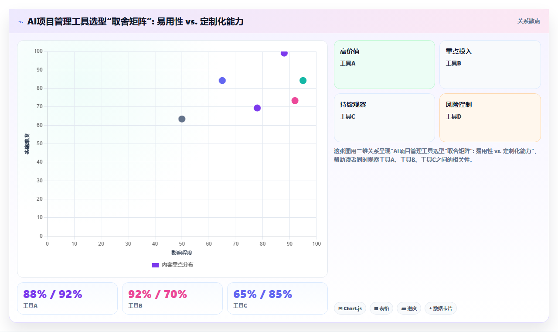The image size is (558, 332).
Task: Click the x-axis tick label 50
Action: [182, 243]
